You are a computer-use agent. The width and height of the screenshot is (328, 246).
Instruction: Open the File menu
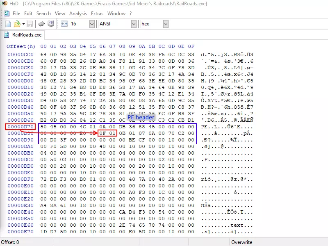[16, 14]
